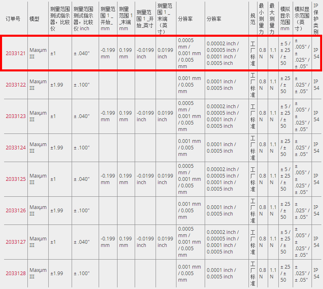Select ±1.99 cell in row 2033122
This screenshot has height=289, width=323.
tap(56, 85)
